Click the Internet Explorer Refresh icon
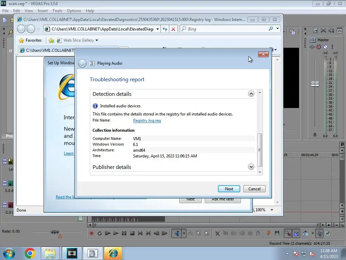 tap(165, 29)
